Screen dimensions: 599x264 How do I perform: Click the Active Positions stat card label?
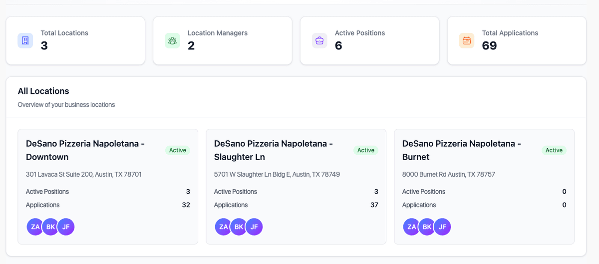360,33
